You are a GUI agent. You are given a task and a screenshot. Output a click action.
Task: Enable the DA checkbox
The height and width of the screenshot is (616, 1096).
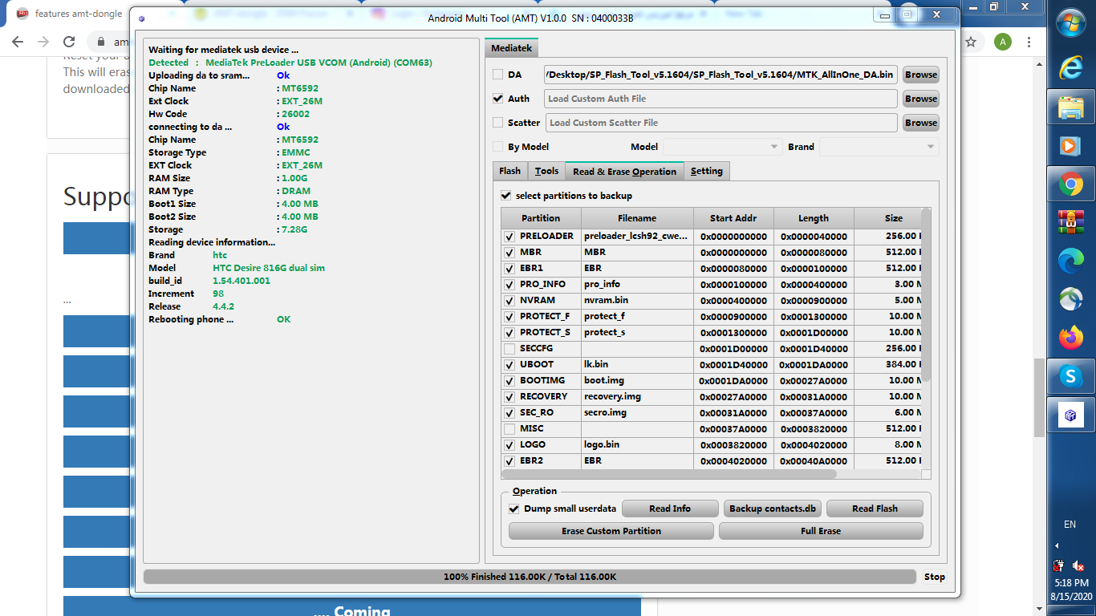(x=497, y=75)
